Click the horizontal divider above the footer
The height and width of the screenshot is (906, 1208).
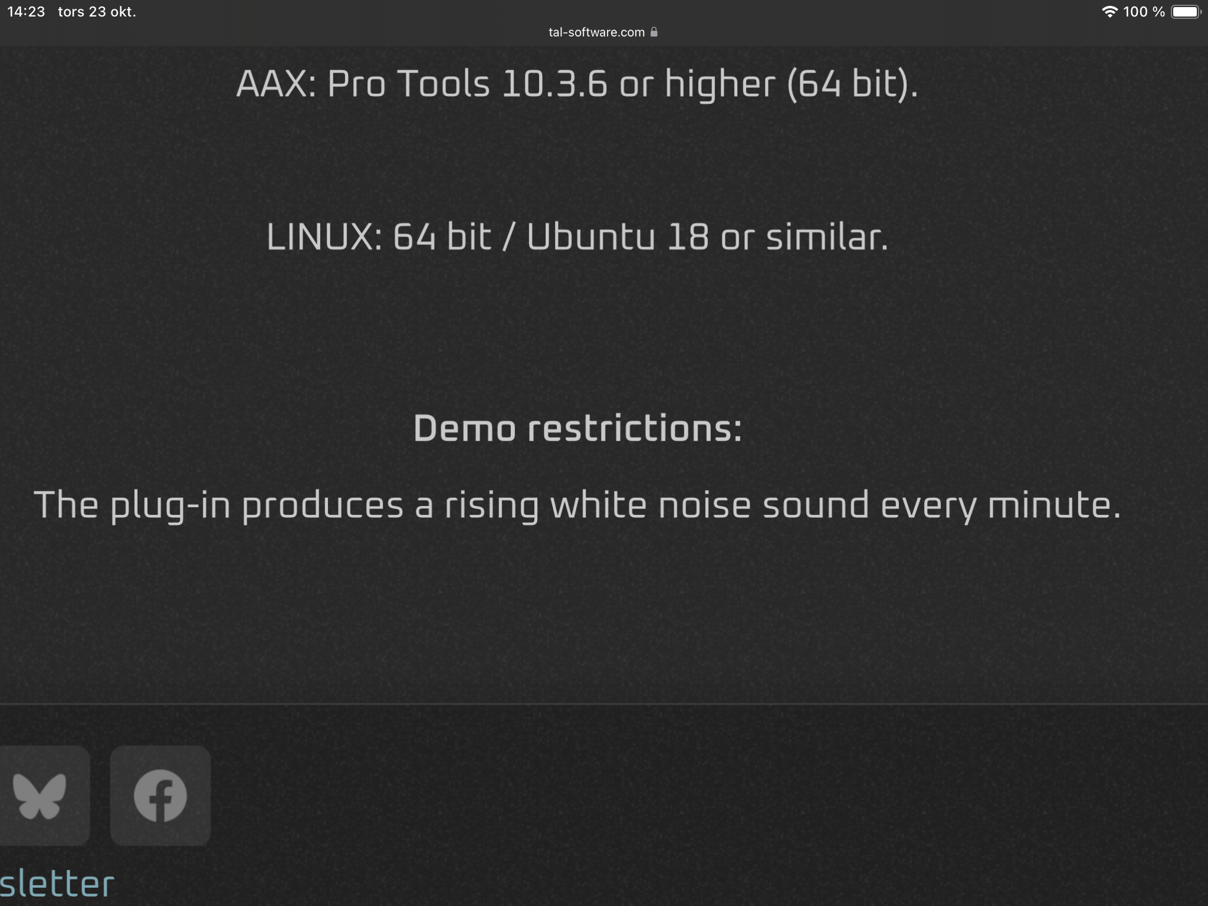(x=604, y=704)
